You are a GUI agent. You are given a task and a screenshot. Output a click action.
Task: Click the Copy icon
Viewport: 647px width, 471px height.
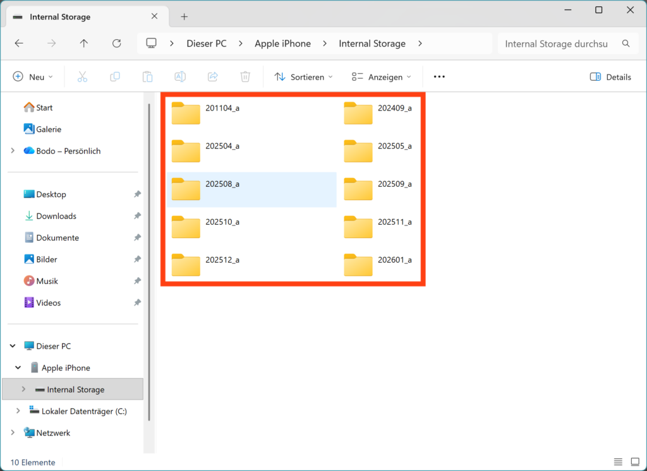114,76
